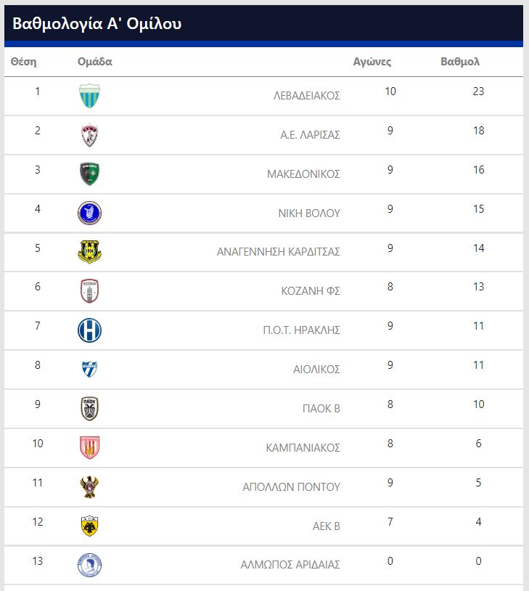Select the ΑΠΟΛΛΩΝ ΠΟΝΤΟΥ eagle logo
The image size is (529, 591).
pos(90,487)
